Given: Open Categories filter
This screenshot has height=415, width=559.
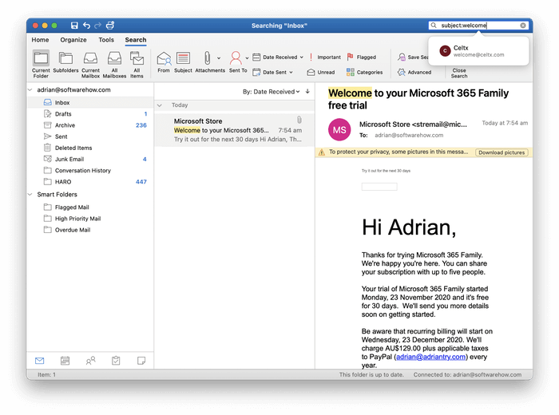Looking at the screenshot, I should pyautogui.click(x=364, y=72).
